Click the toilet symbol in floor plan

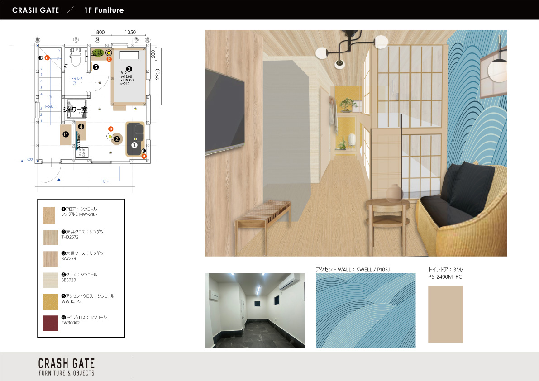coord(76,57)
